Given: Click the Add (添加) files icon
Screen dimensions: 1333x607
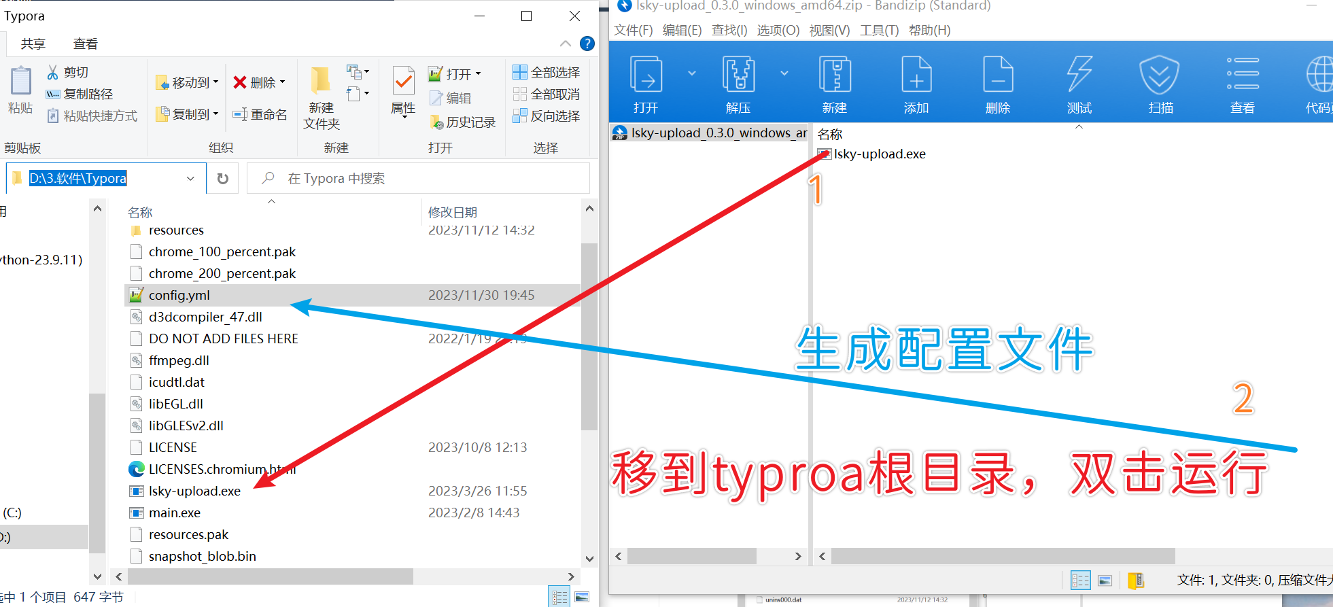Looking at the screenshot, I should 916,75.
